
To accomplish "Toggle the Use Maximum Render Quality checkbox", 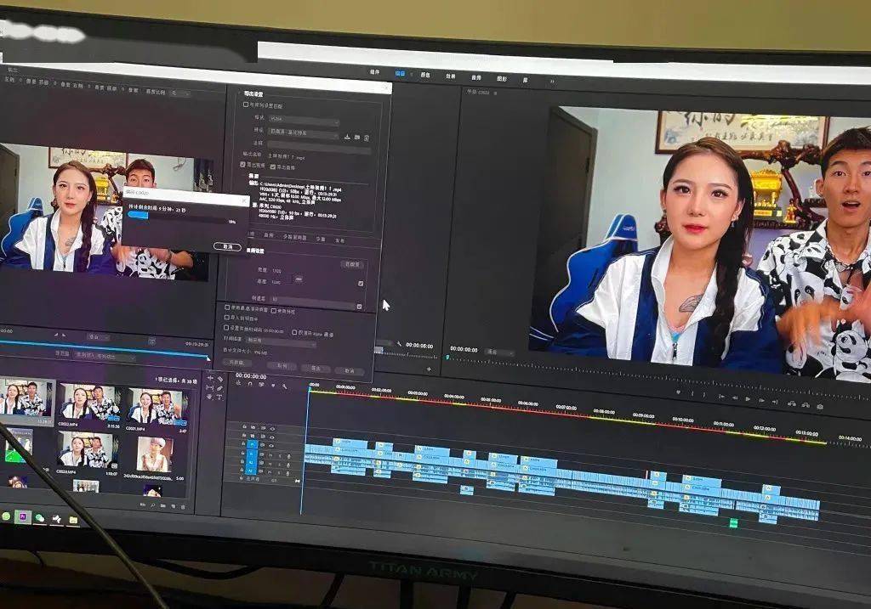I will pos(227,307).
